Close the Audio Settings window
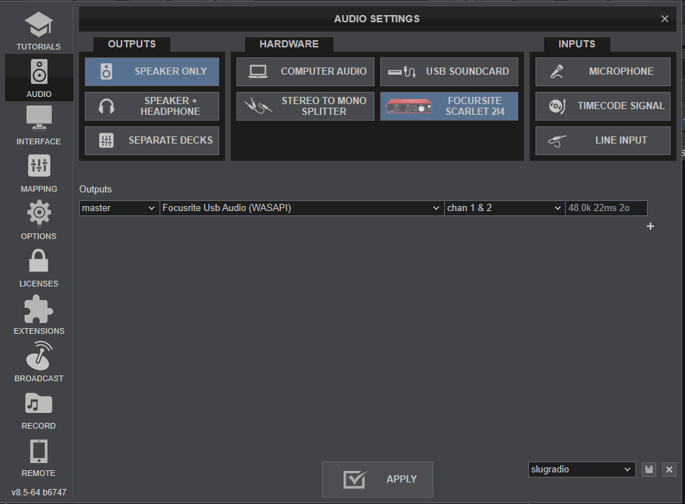This screenshot has width=685, height=504. click(664, 19)
